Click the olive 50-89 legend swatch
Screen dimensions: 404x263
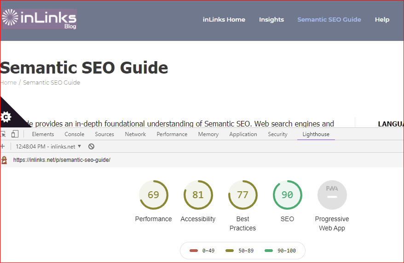(230, 251)
